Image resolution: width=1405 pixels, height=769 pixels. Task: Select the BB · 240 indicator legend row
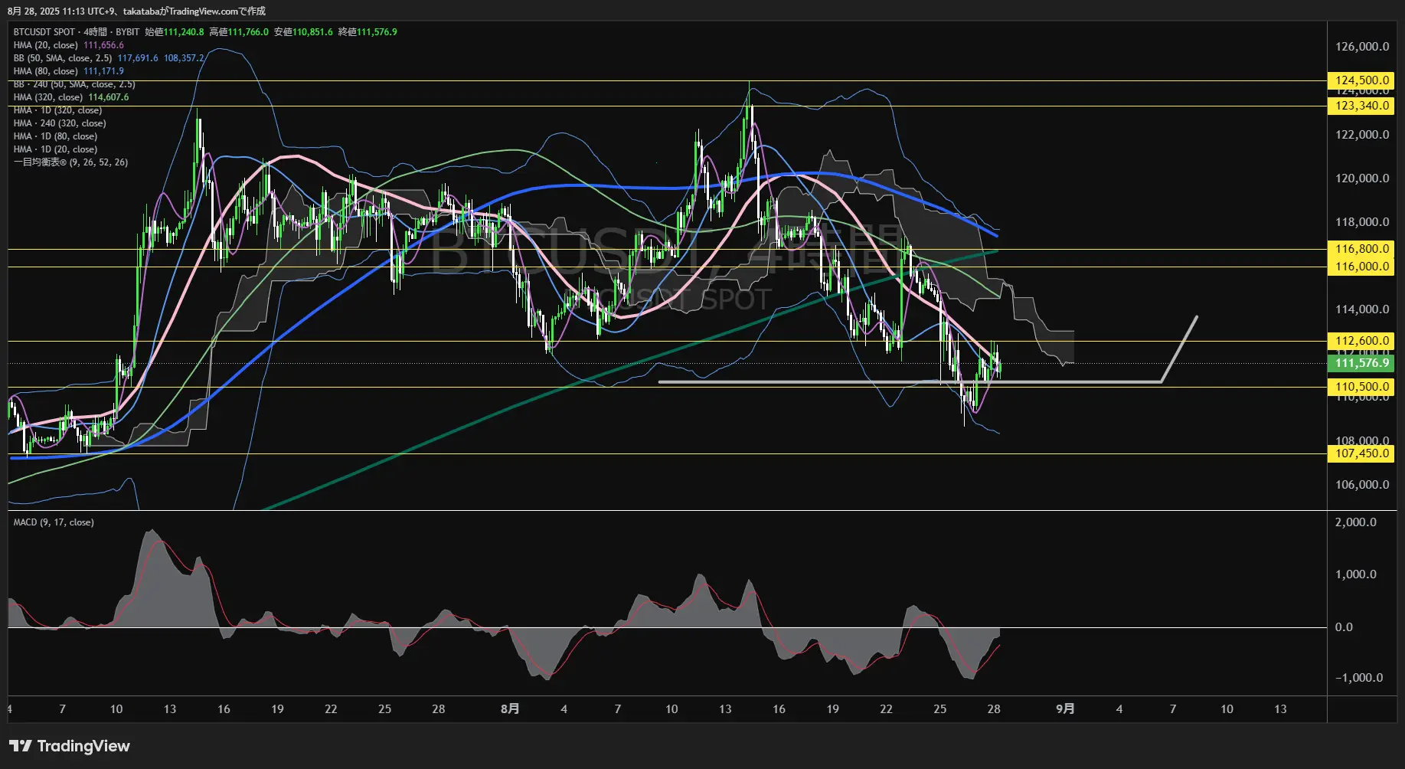tap(74, 84)
